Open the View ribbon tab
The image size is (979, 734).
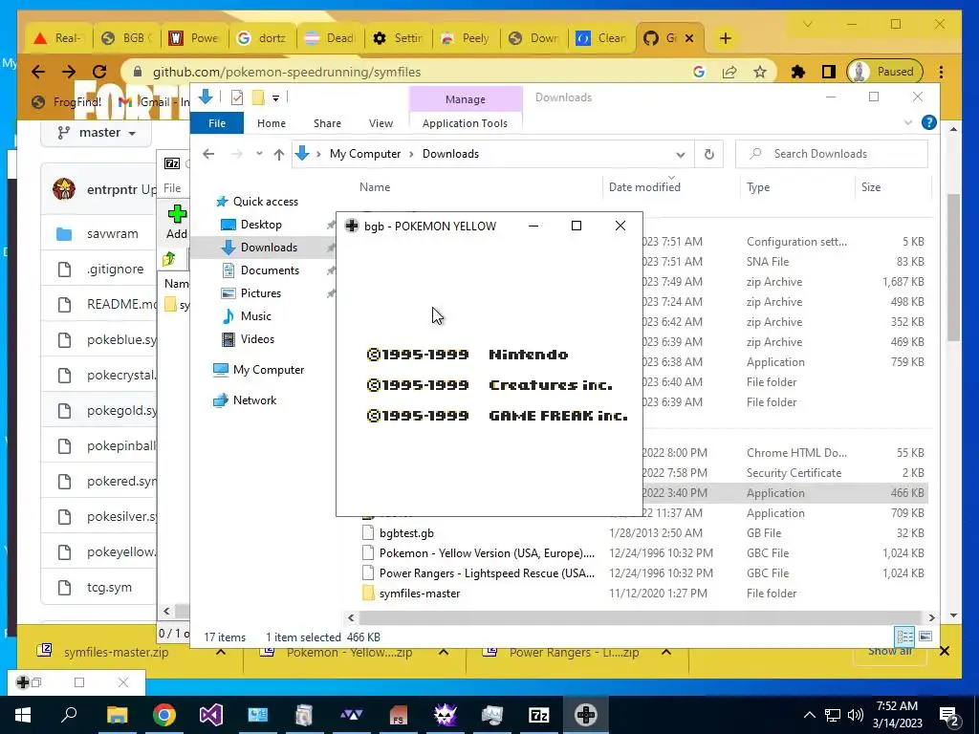381,123
